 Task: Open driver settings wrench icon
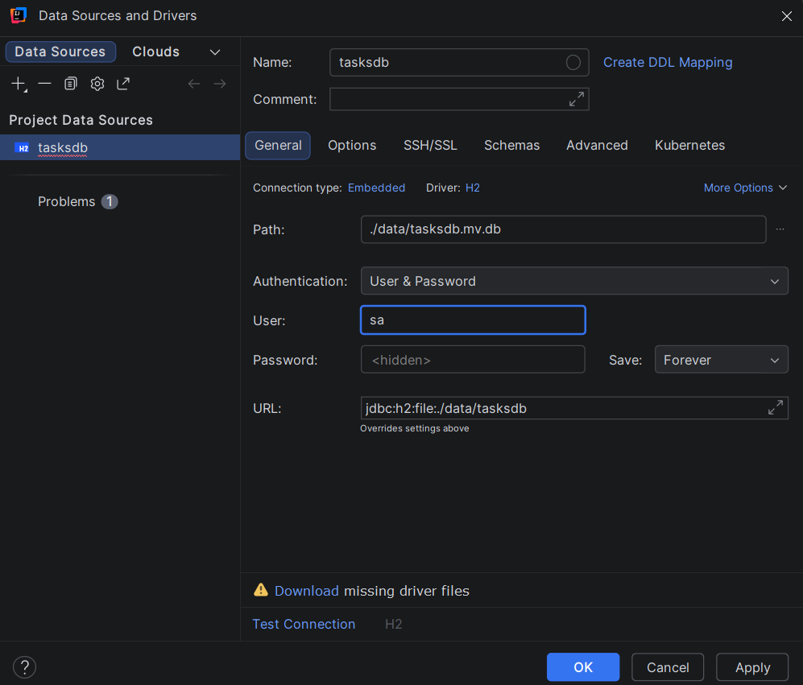click(97, 84)
